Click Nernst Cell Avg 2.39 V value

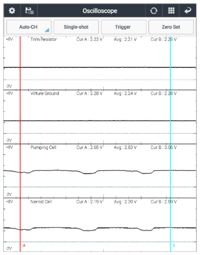(125, 202)
